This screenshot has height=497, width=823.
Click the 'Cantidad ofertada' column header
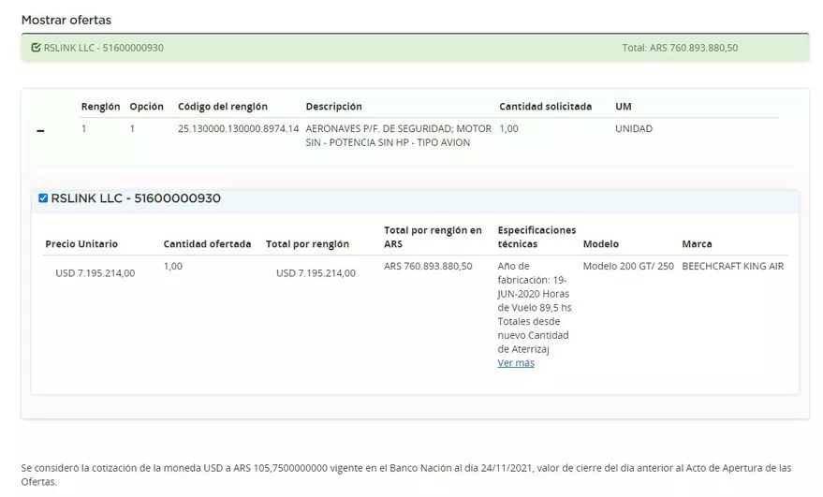pos(207,244)
